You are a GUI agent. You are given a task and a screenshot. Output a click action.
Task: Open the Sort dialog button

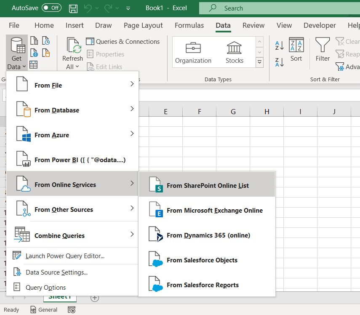[296, 50]
